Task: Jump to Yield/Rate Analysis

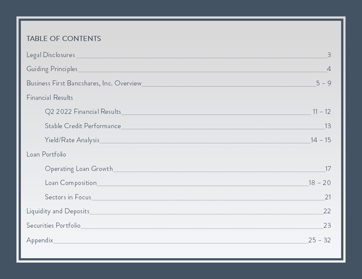Action: 72,140
